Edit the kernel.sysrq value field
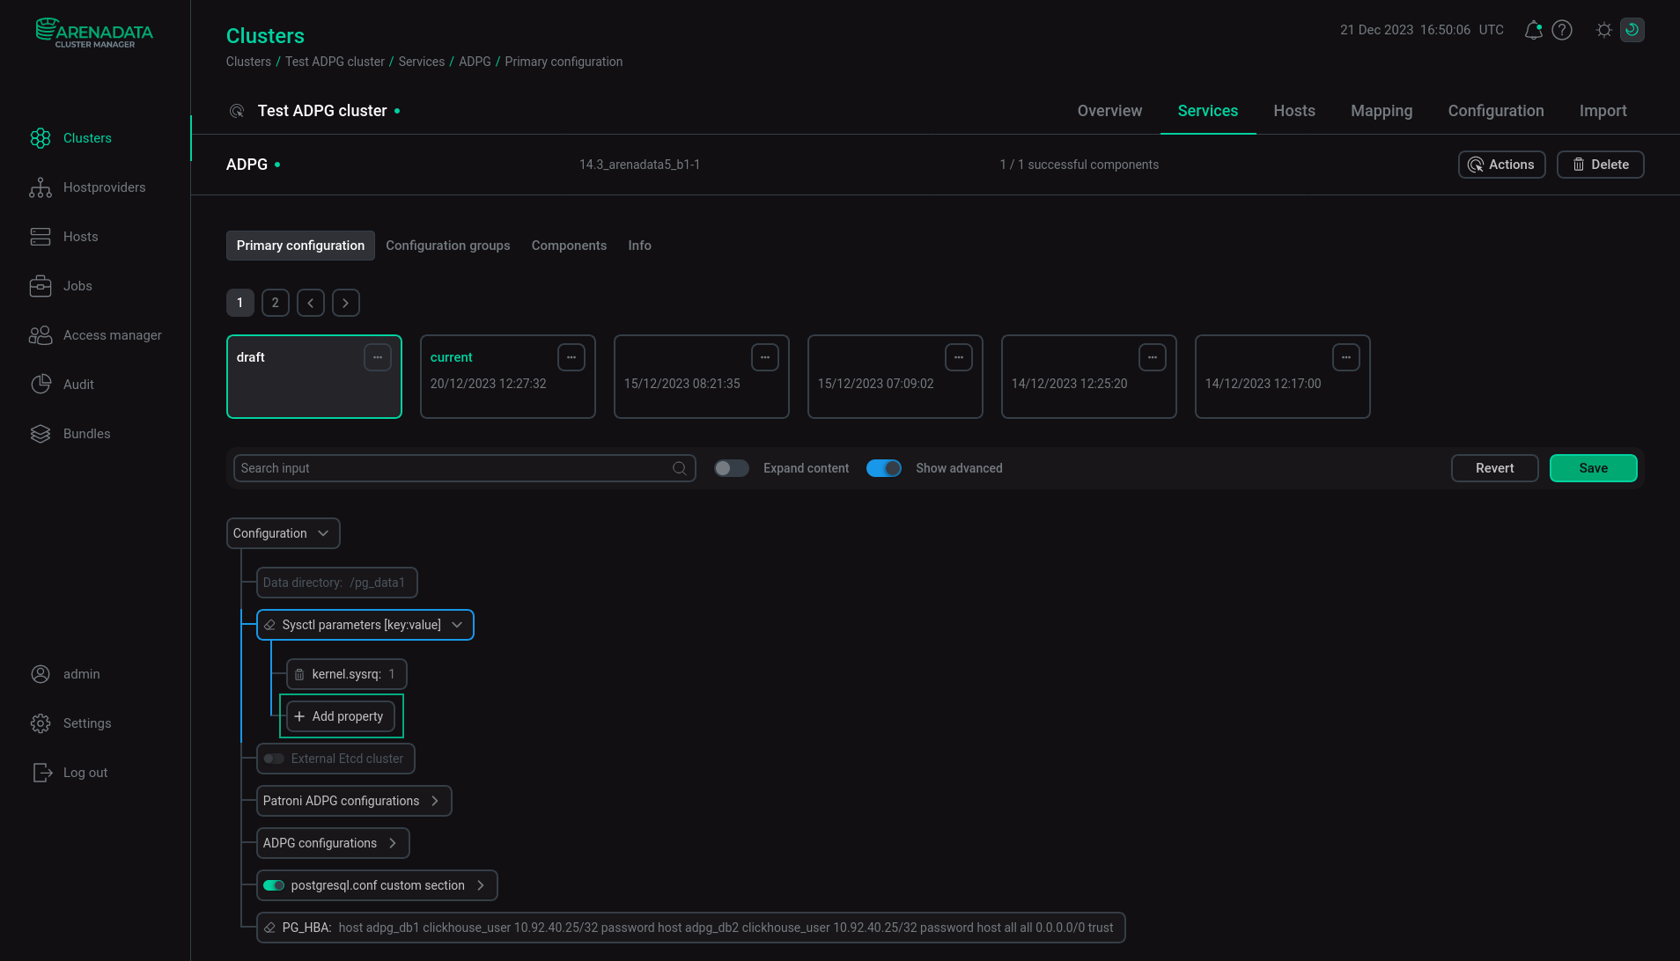Image resolution: width=1680 pixels, height=961 pixels. coord(392,674)
